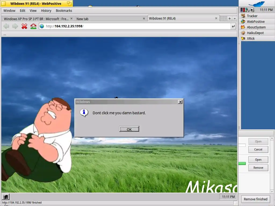Remove the finished download entry

tap(258, 168)
